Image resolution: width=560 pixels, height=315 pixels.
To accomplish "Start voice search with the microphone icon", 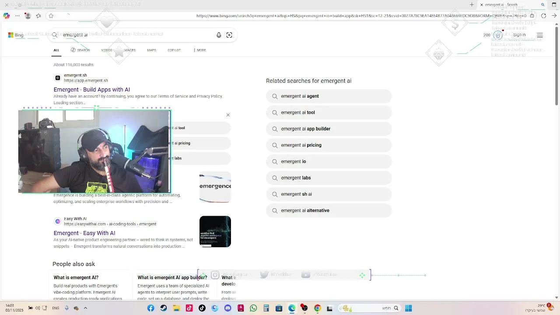I will (x=219, y=35).
